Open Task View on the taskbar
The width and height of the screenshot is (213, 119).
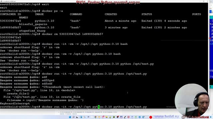point(77,117)
